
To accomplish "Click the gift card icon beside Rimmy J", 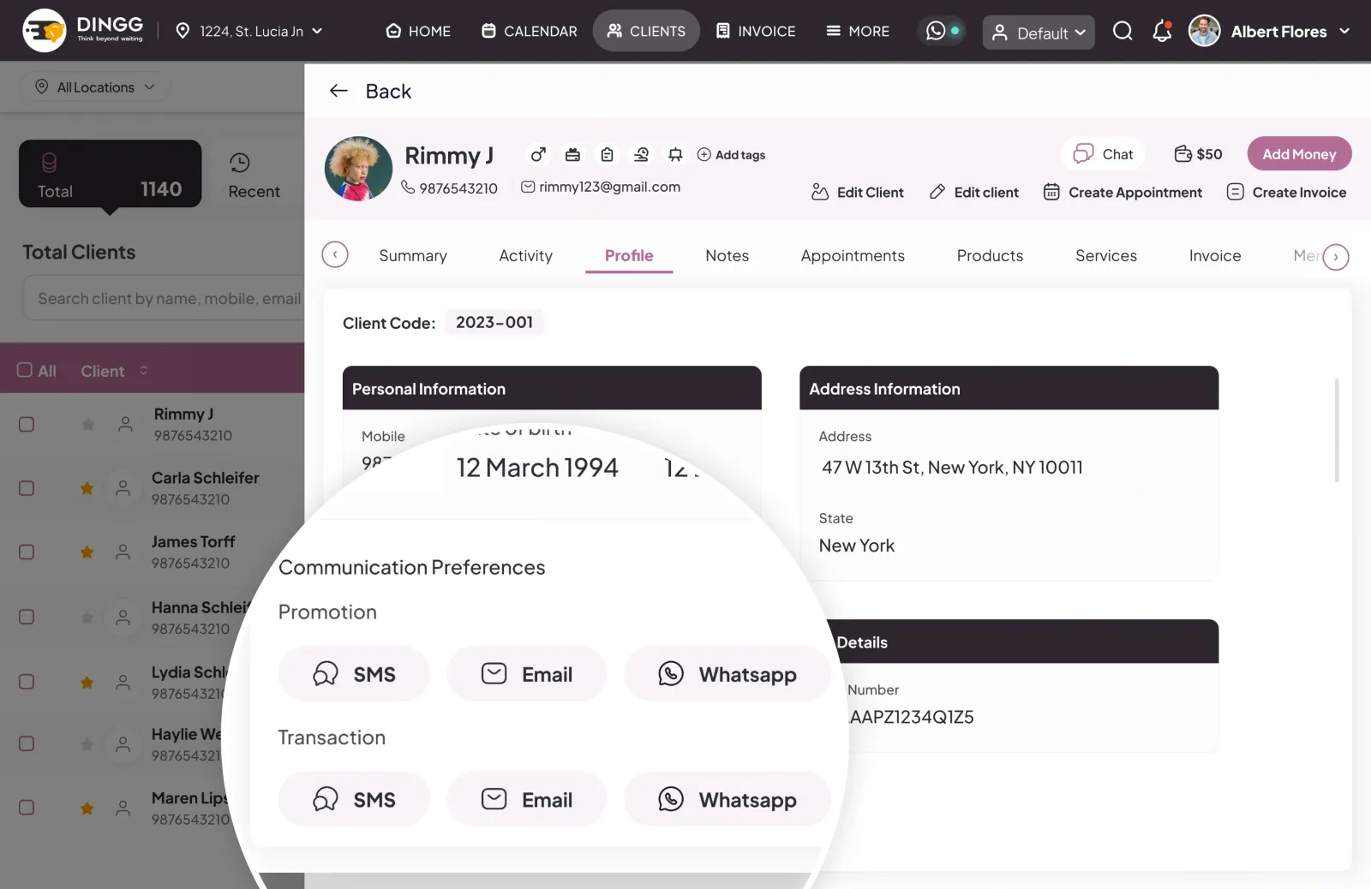I will point(572,155).
